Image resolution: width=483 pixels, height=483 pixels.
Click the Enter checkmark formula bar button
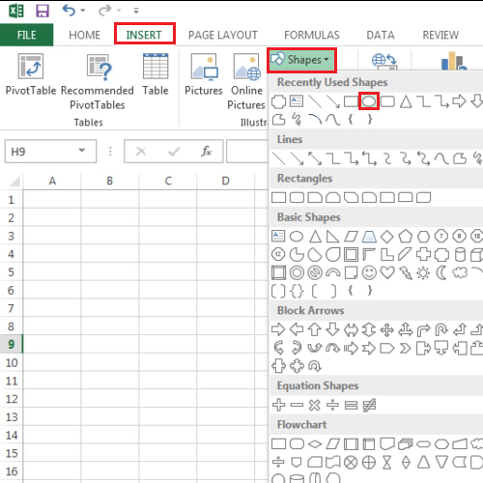[x=174, y=151]
